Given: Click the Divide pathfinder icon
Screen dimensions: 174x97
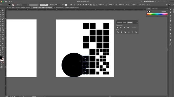Looking at the screenshot, I should (x=118, y=32).
